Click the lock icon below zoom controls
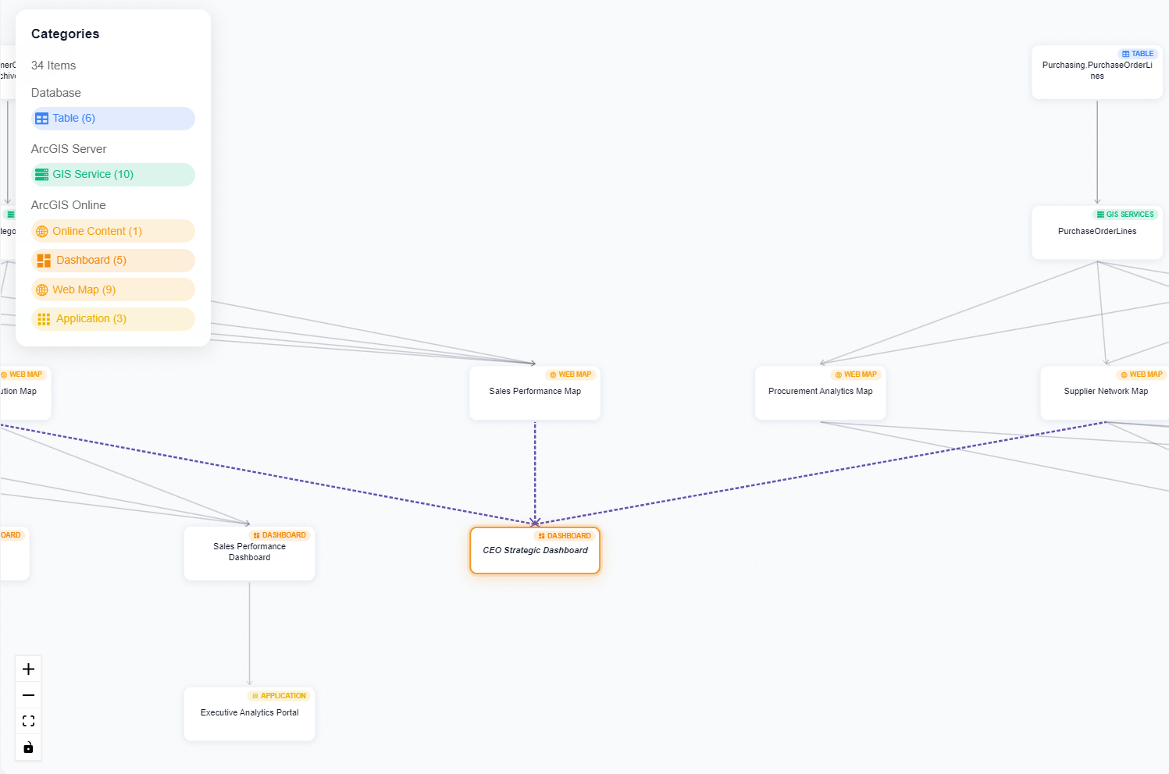The height and width of the screenshot is (774, 1169). (x=27, y=747)
